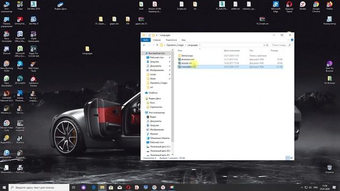Show hidden system tray icons
340x191 pixels.
(302, 187)
